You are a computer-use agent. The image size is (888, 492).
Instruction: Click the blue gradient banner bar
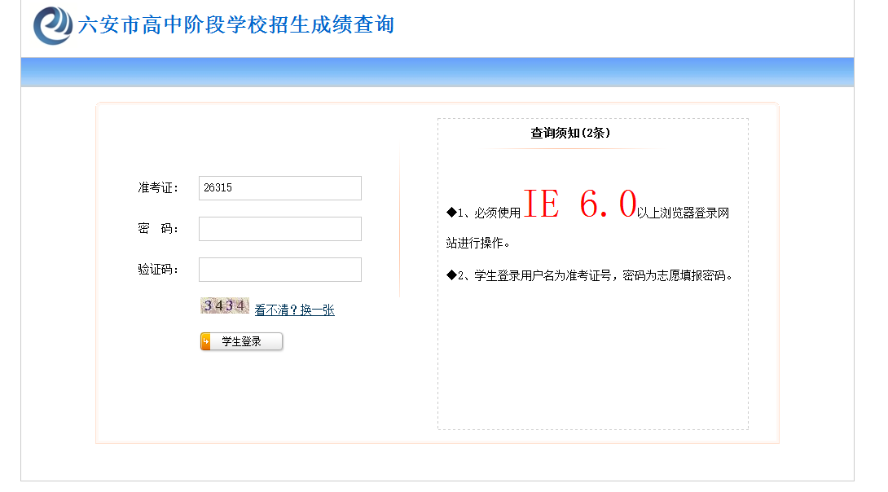pos(437,72)
